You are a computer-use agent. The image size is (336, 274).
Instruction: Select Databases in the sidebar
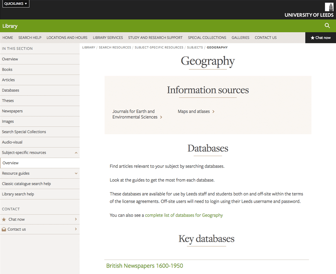point(40,90)
